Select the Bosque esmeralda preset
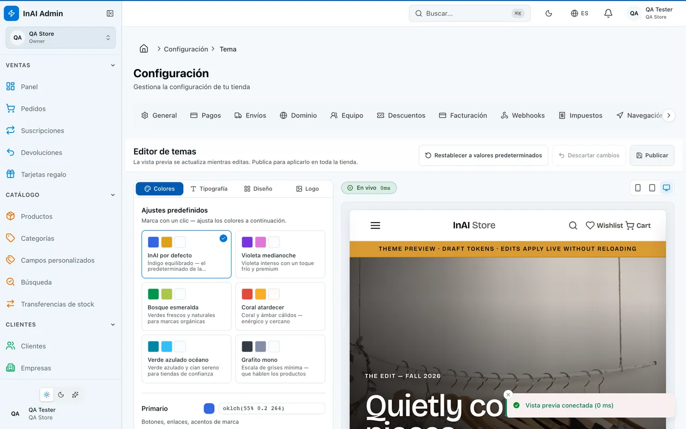The width and height of the screenshot is (686, 429). point(187,307)
